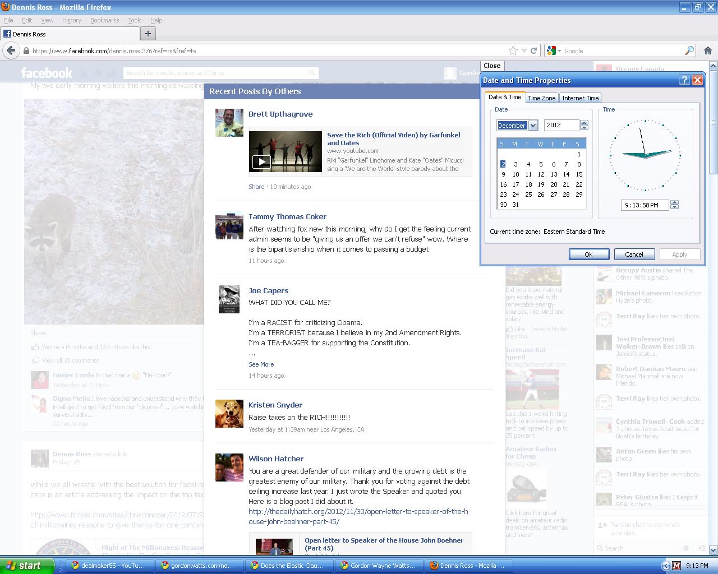Click the Gmail icon in system tray
The height and width of the screenshot is (574, 718).
676,566
